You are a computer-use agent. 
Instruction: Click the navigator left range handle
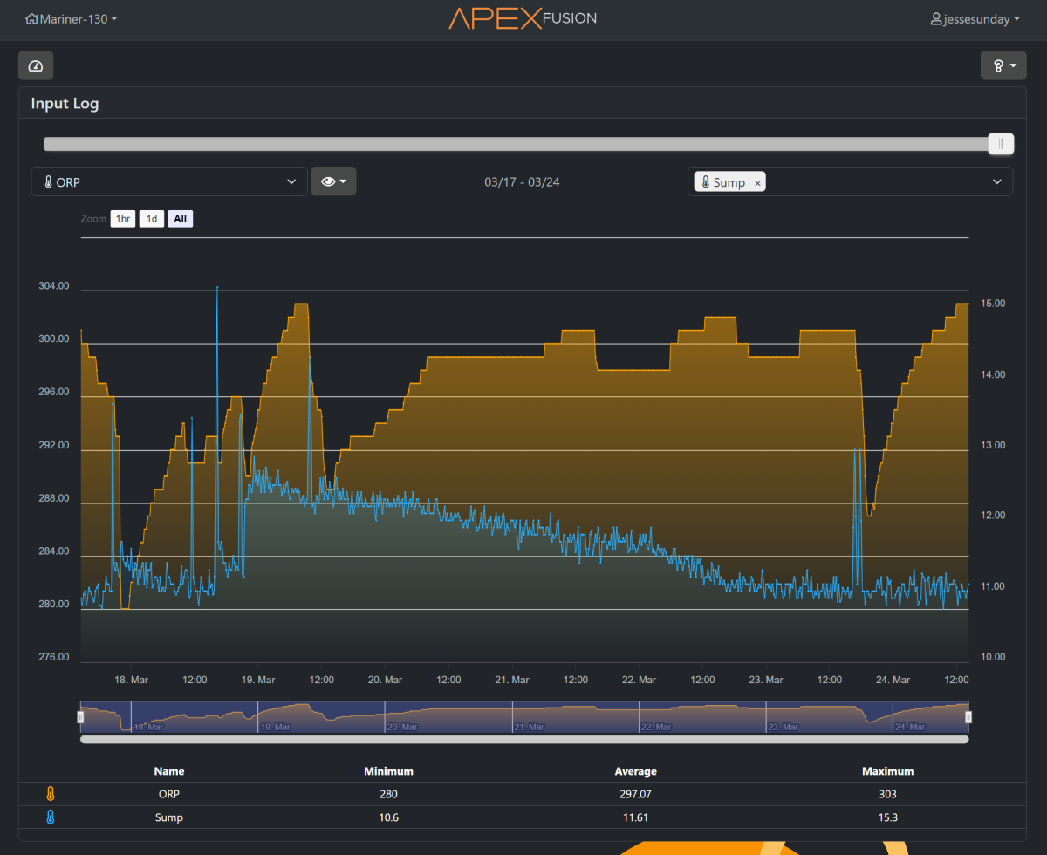click(80, 717)
